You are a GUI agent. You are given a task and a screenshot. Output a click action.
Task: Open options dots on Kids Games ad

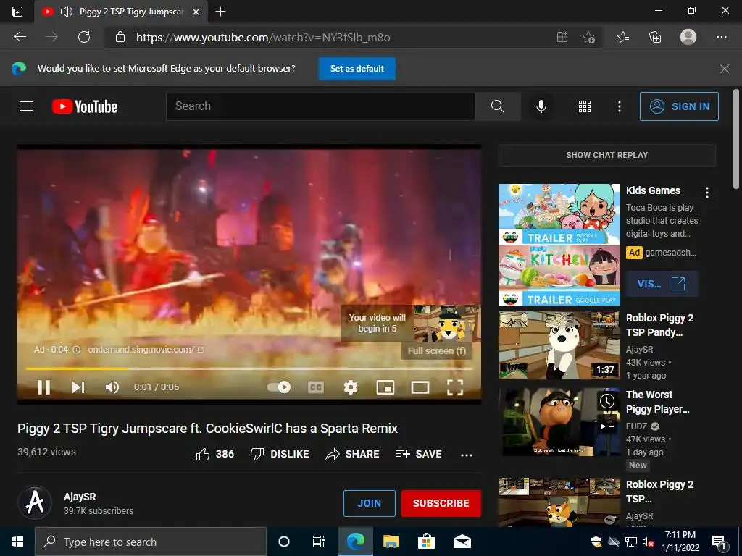tap(707, 193)
